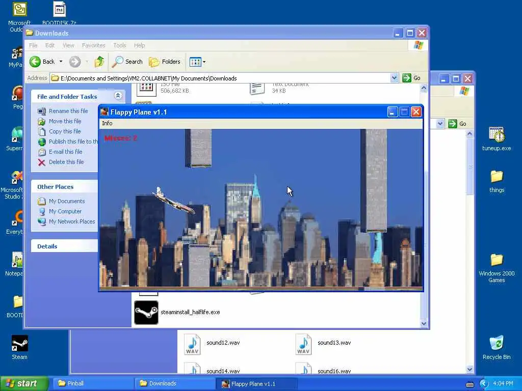
Task: Select the sound13.wav file icon
Action: [x=303, y=345]
